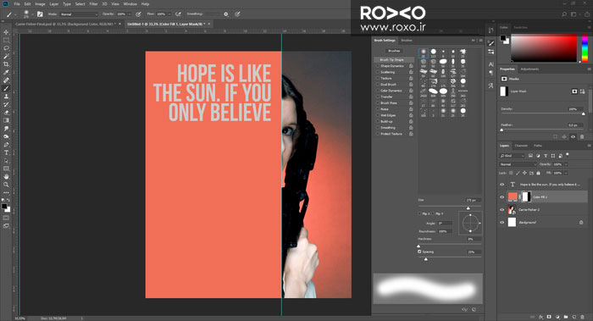Select the Healing Brush tool
This screenshot has height=321, width=593.
pos(6,80)
